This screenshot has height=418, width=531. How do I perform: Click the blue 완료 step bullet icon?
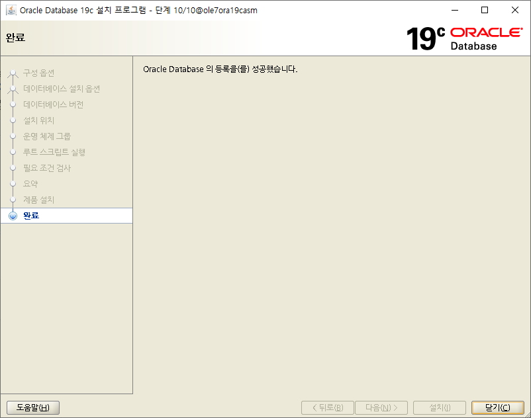(13, 216)
